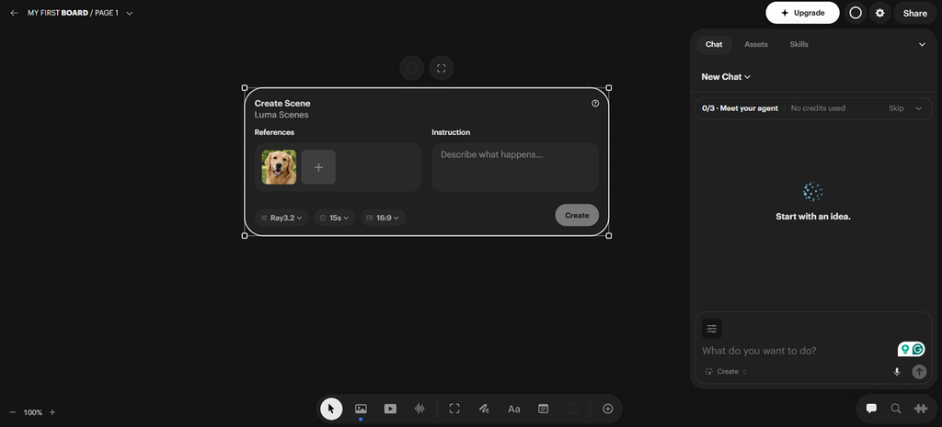Zoom out with the minus icon
This screenshot has height=427, width=942.
click(13, 412)
